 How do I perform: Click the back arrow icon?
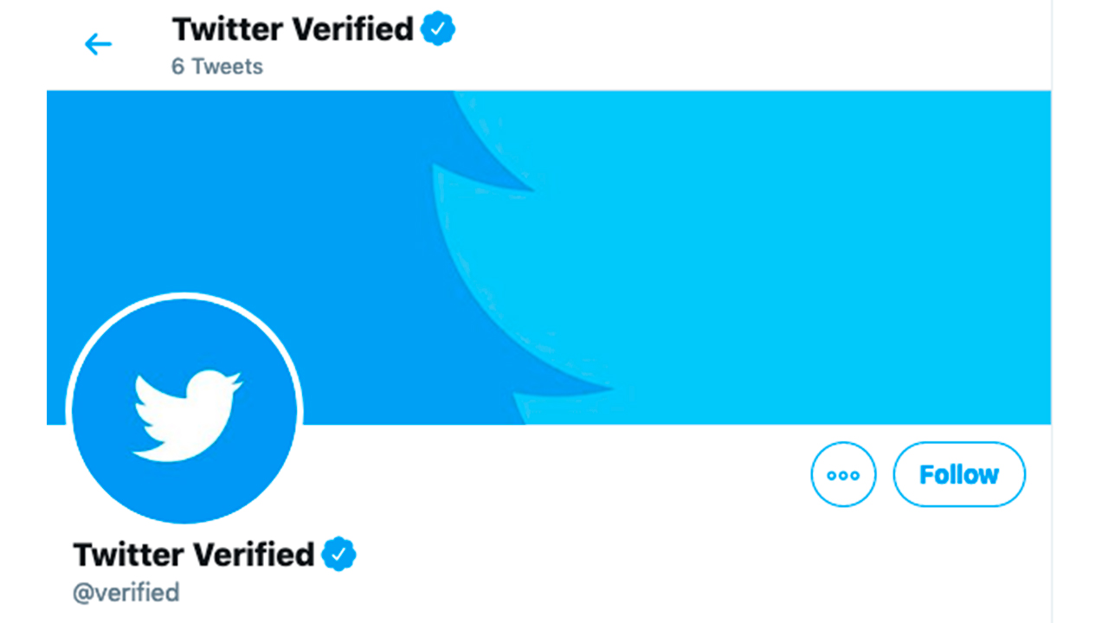98,44
